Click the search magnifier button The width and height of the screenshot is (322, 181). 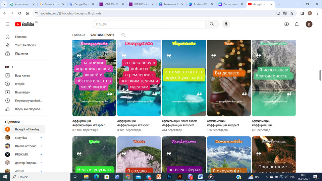tap(212, 24)
